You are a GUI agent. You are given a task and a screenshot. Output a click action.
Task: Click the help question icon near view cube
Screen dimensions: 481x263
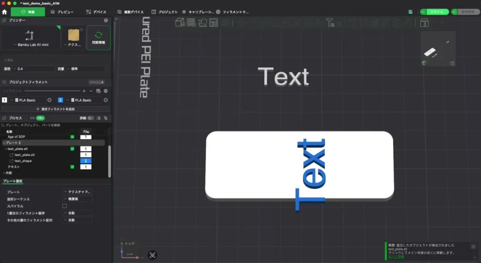(x=452, y=63)
